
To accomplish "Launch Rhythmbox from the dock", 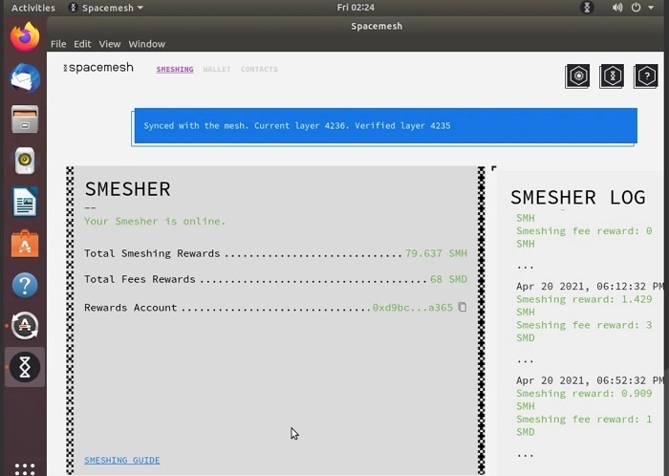I will 25,161.
